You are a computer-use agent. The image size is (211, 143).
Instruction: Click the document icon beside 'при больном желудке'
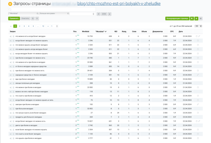point(14,109)
